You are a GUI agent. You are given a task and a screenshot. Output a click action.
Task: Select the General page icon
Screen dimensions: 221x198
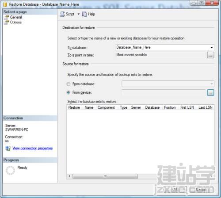tap(6, 17)
